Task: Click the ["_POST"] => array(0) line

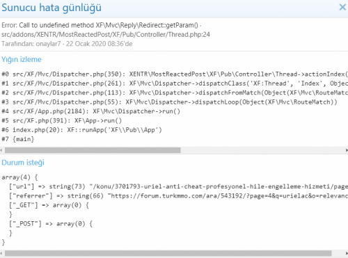Action: [51, 224]
